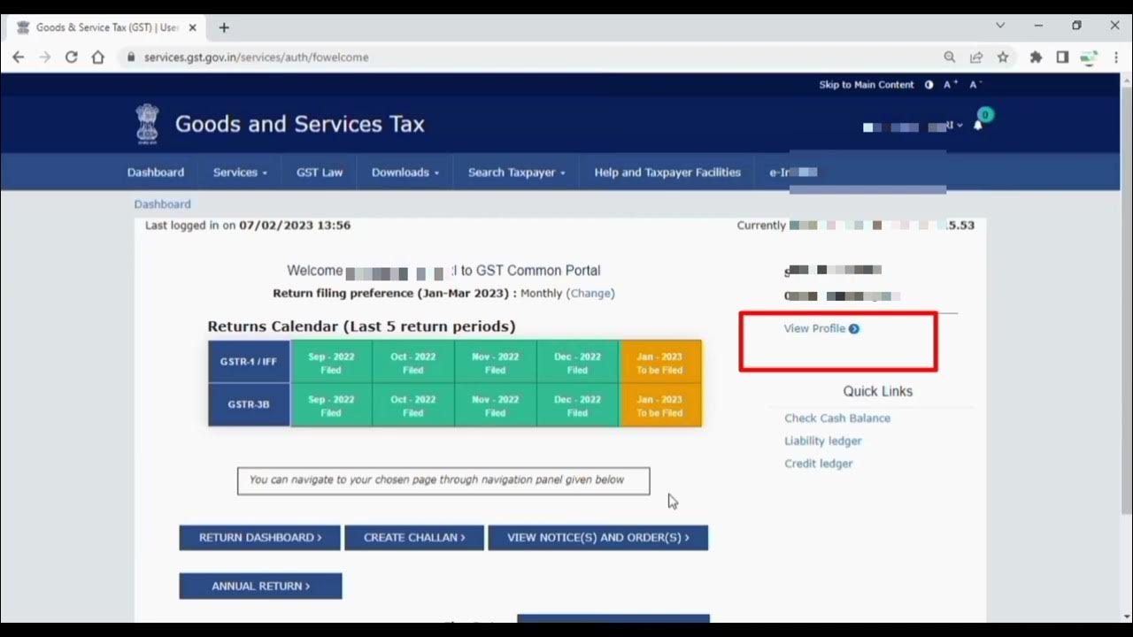Click the ANNUAL RETURN button
Screen dimensions: 1133x637
click(260, 586)
